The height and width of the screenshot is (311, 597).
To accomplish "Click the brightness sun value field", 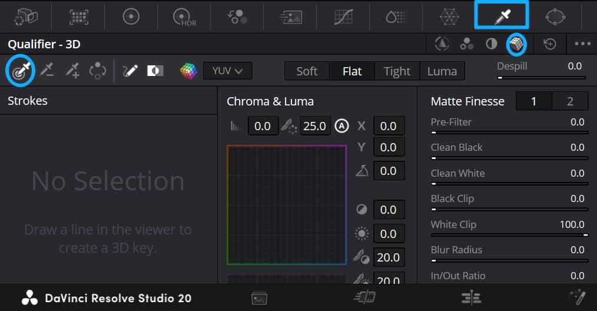I will [x=389, y=234].
